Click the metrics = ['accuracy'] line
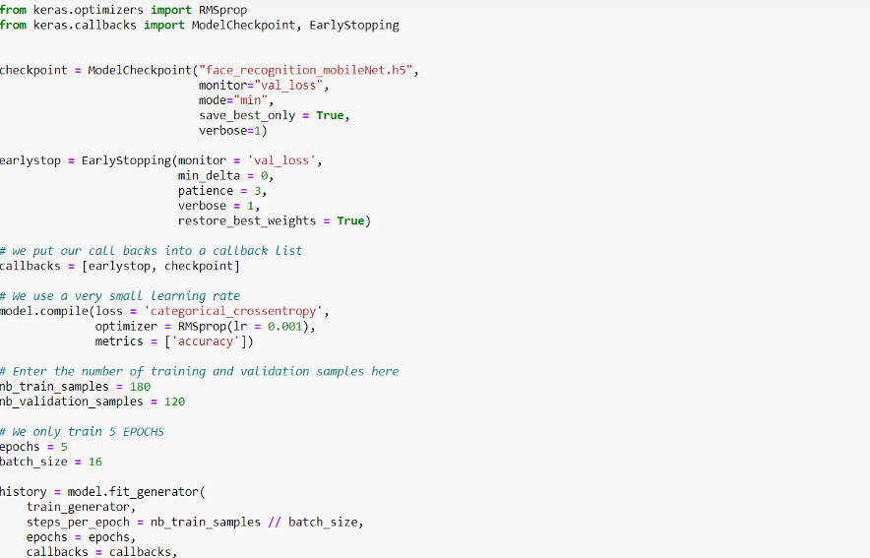The height and width of the screenshot is (558, 870). [x=174, y=341]
